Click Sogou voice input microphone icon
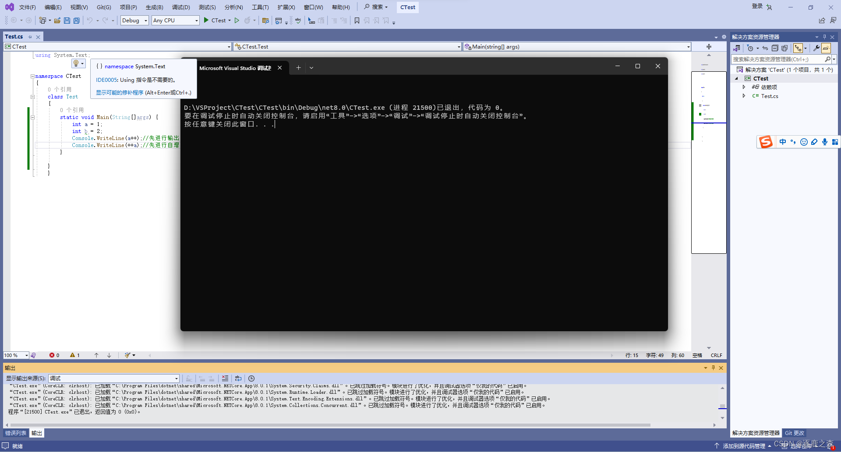 825,142
